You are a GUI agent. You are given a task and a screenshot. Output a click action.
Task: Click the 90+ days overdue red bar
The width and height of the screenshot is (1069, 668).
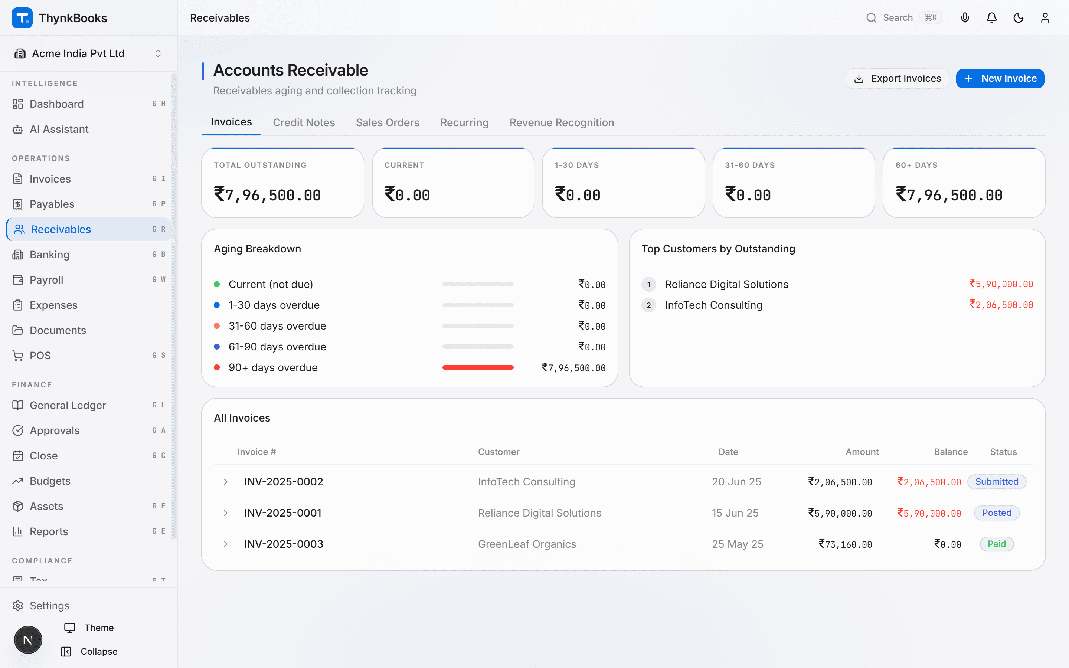[x=478, y=367]
